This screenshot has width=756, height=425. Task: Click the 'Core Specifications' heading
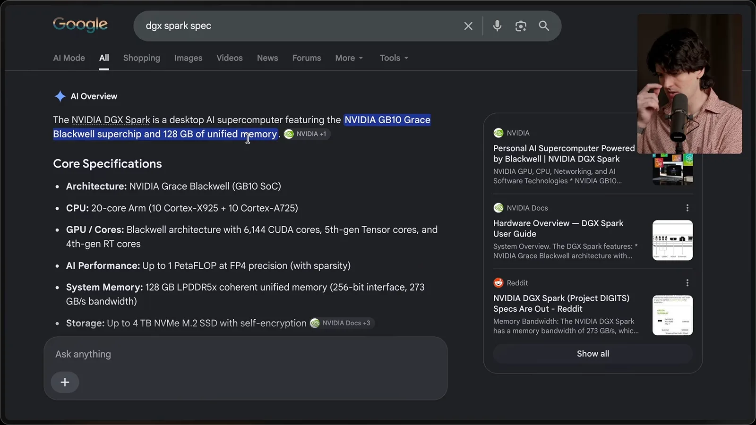tap(107, 164)
